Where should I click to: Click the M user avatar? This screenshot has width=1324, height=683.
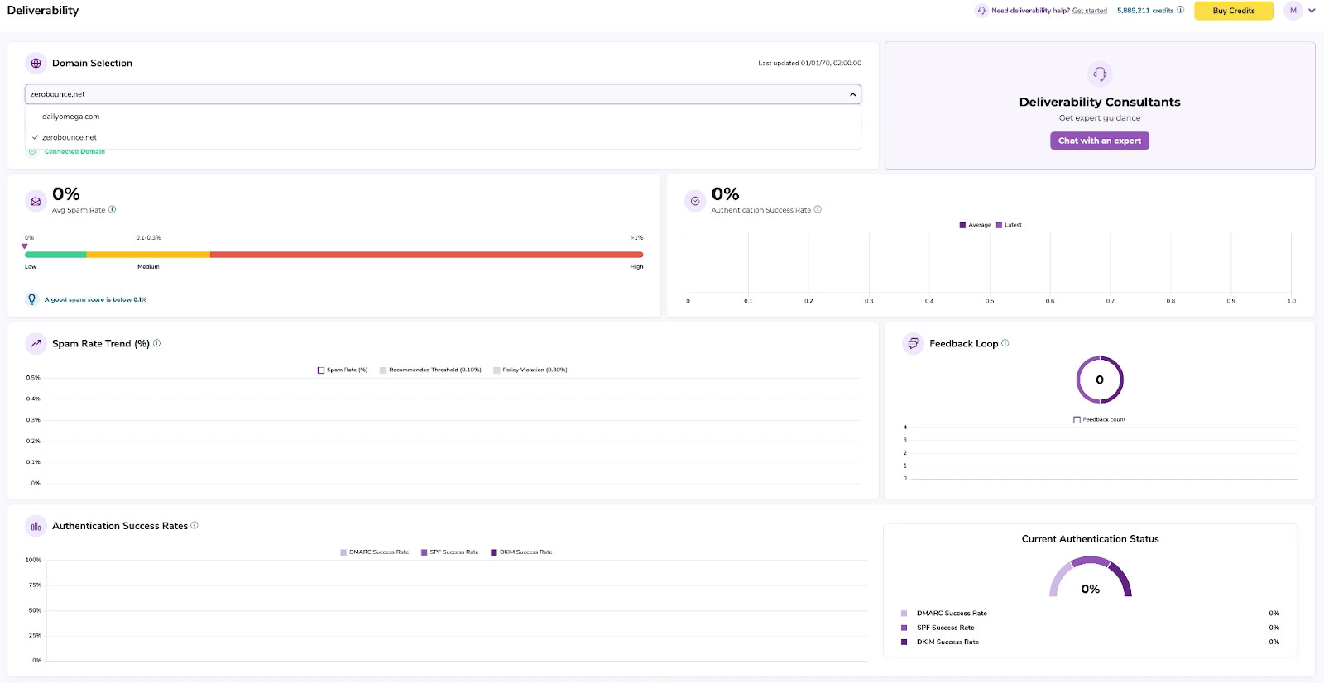1293,11
